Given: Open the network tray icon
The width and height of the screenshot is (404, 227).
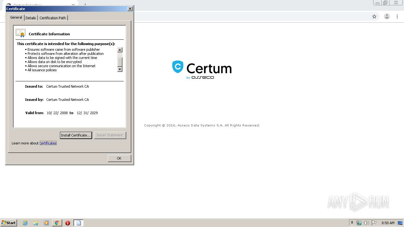Looking at the screenshot, I should coord(359,223).
